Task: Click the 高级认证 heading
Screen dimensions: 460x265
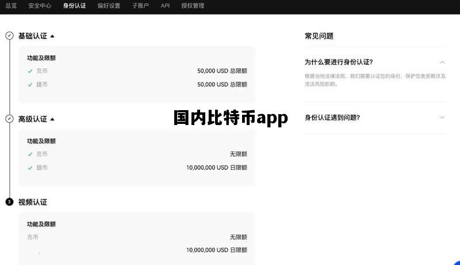Action: (33, 119)
